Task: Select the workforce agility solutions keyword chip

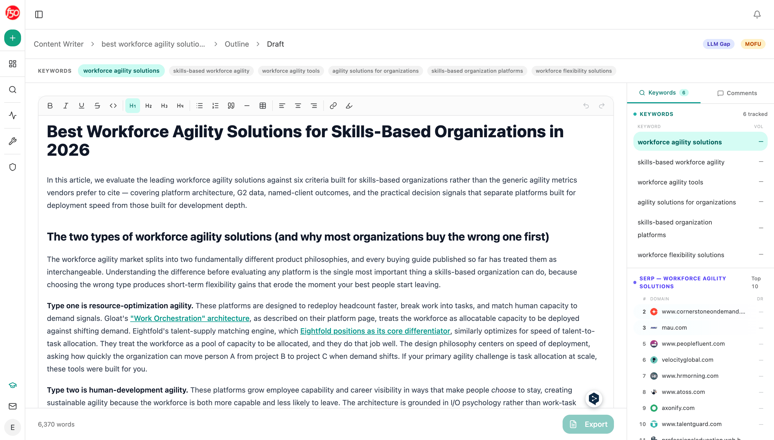Action: coord(121,71)
